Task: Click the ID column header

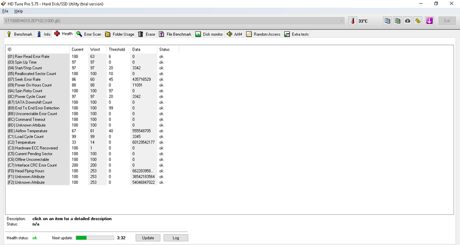Action: (37, 49)
